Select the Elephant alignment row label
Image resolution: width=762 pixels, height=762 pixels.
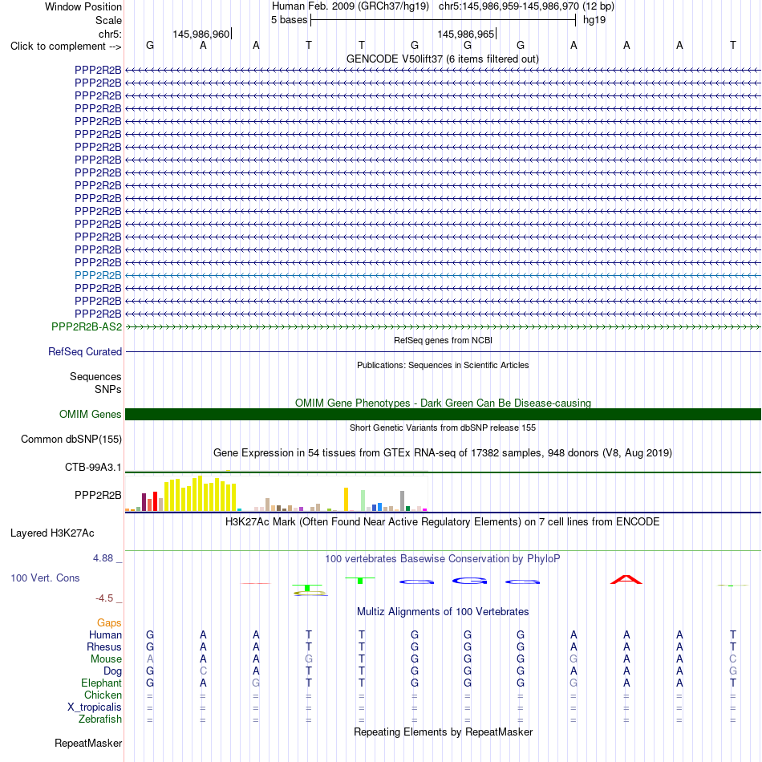(x=101, y=683)
